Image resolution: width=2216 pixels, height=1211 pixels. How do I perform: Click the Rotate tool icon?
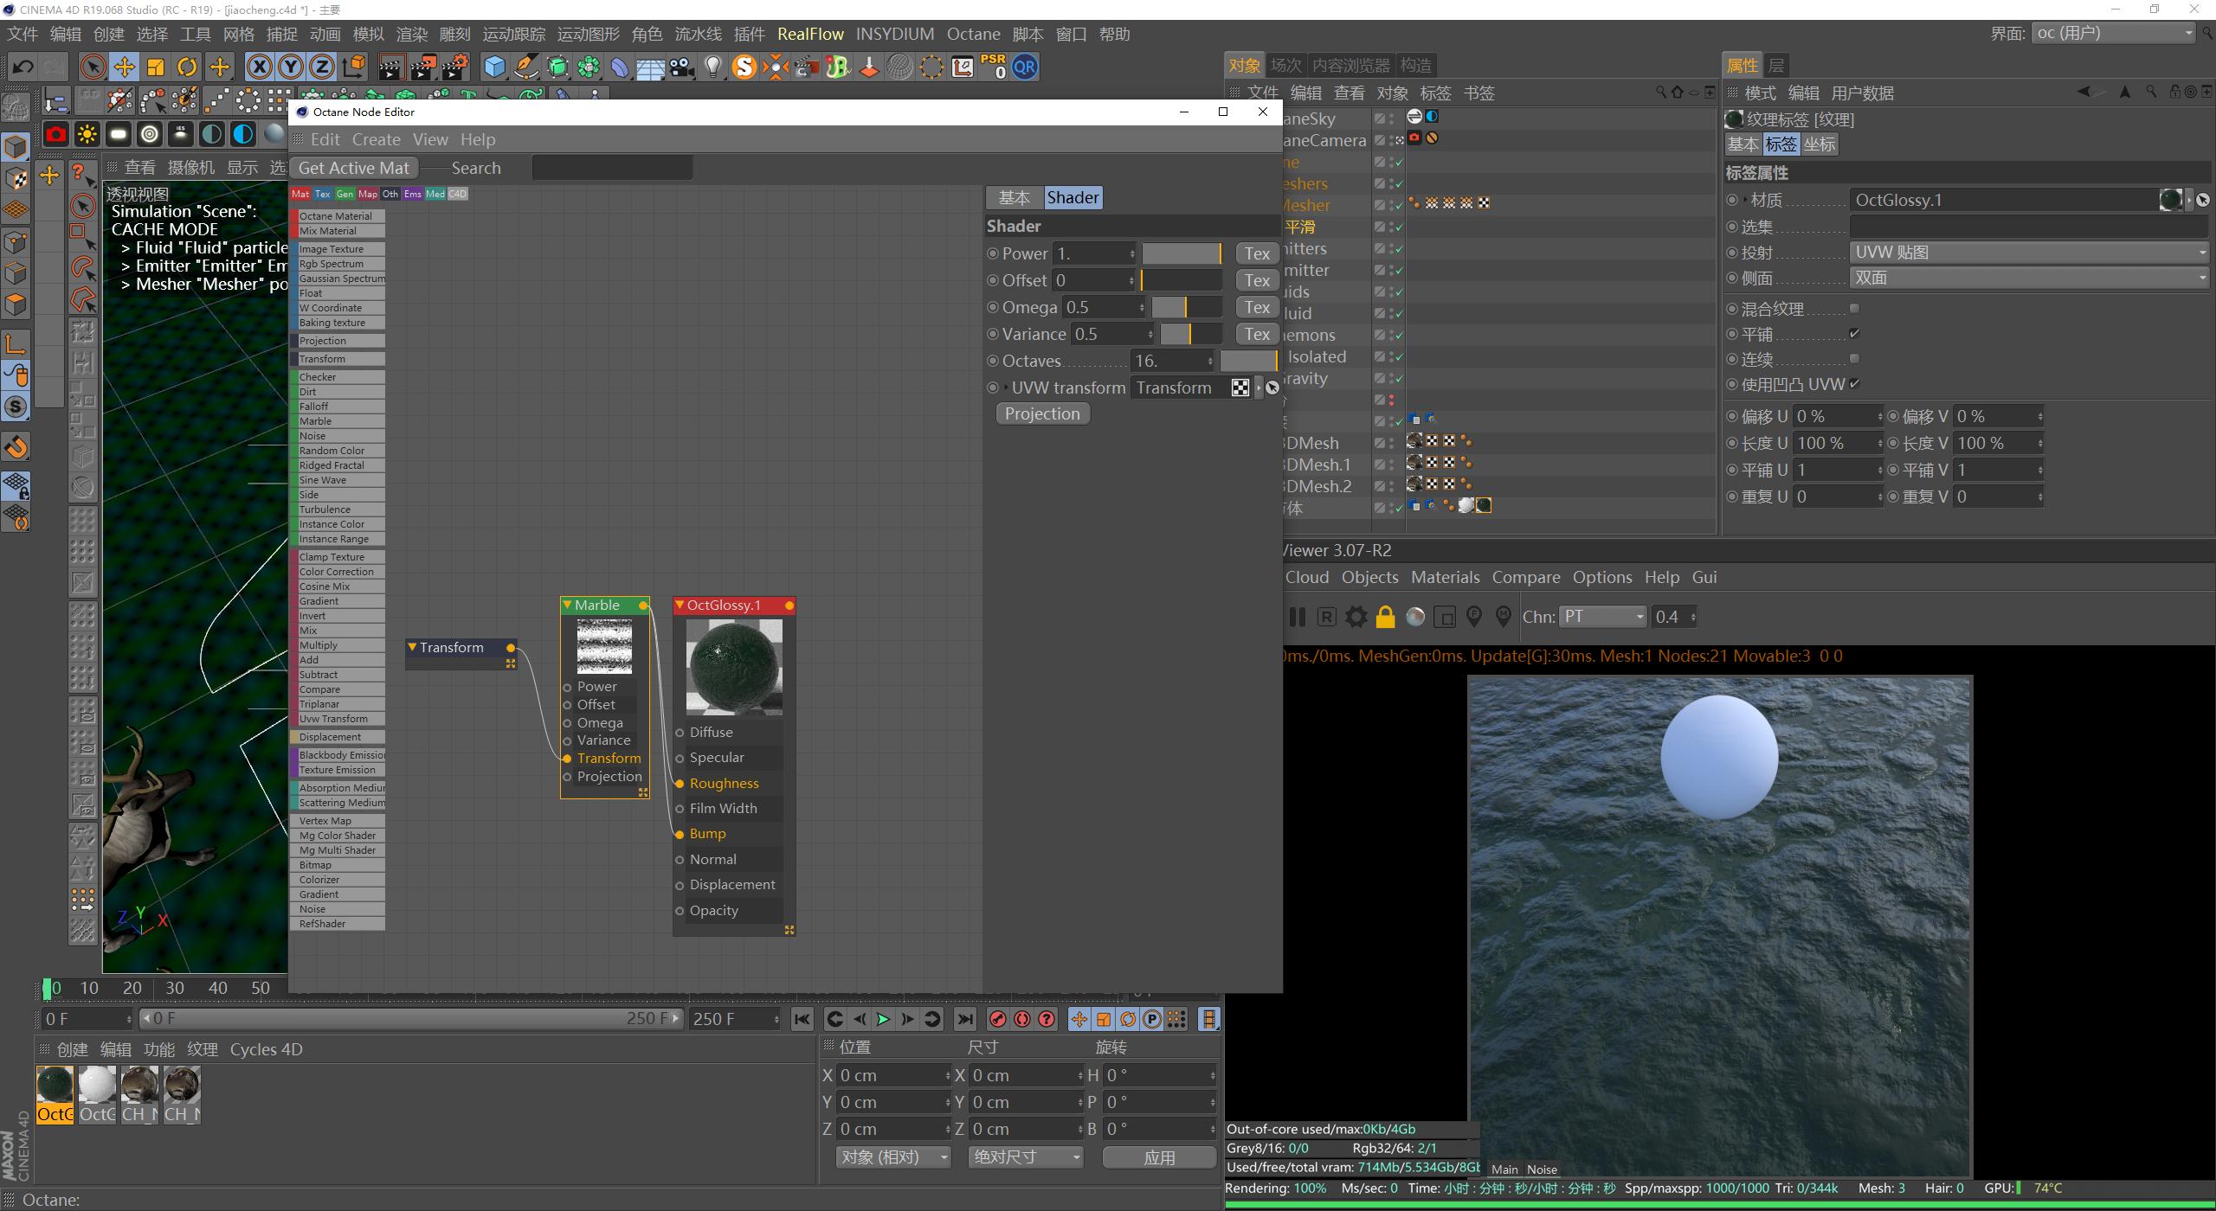186,67
